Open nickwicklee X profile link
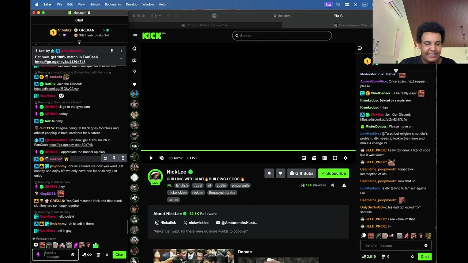Screen dimensions: 468x263 196,223
